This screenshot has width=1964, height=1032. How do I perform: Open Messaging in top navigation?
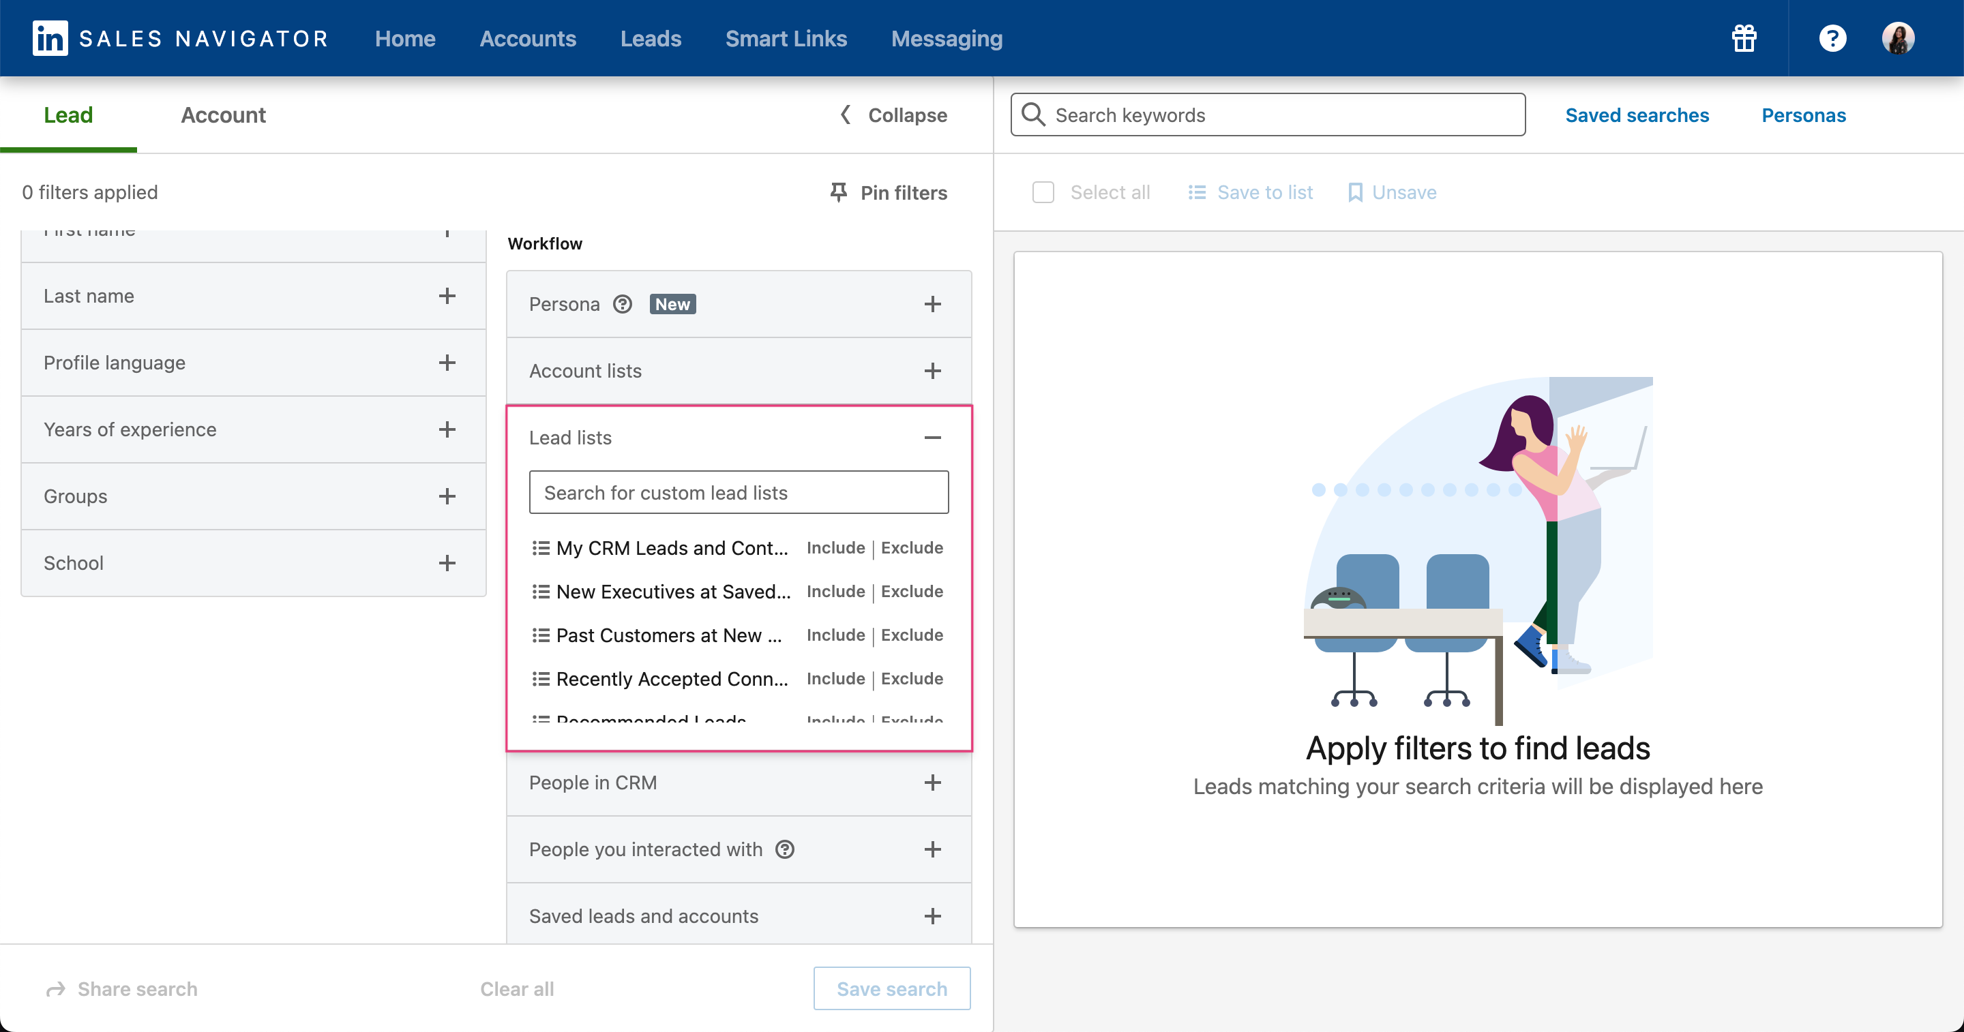tap(946, 38)
